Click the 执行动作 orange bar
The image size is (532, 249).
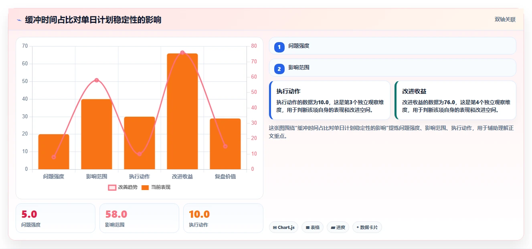pyautogui.click(x=140, y=143)
